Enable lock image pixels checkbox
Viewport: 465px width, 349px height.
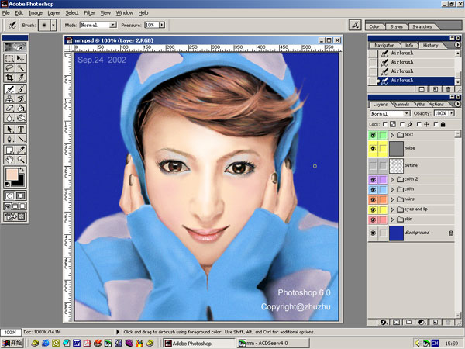click(x=402, y=124)
